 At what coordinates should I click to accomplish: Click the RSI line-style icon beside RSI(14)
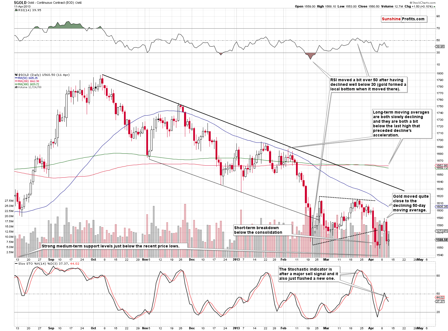[16, 10]
